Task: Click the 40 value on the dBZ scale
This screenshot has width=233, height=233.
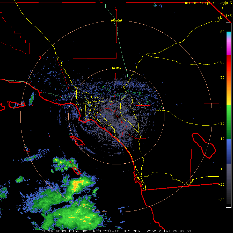Action: 222,93
